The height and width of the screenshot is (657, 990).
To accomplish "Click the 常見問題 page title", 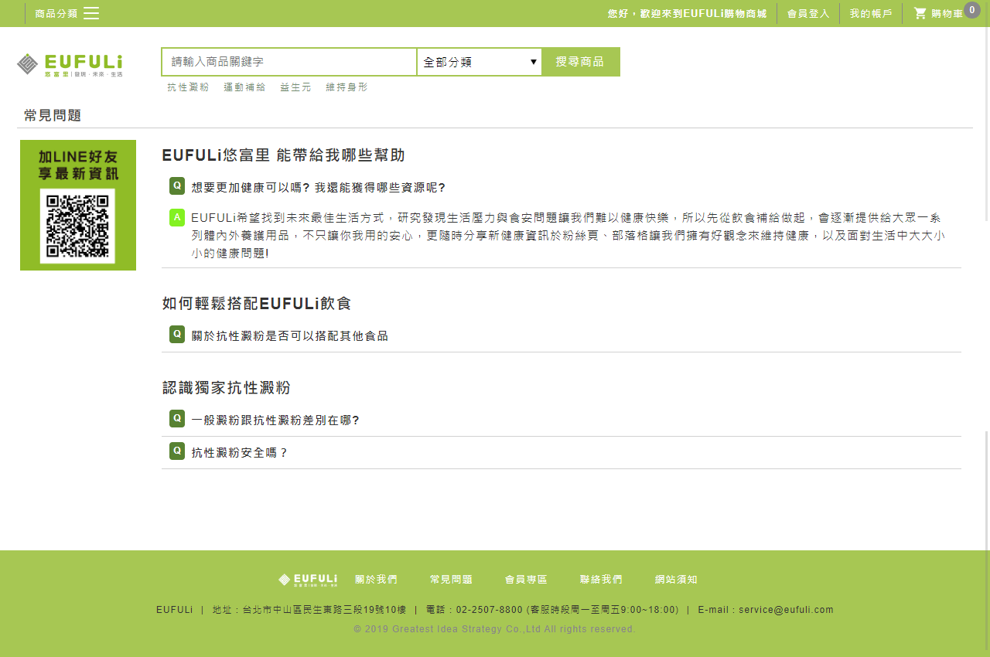I will (53, 116).
